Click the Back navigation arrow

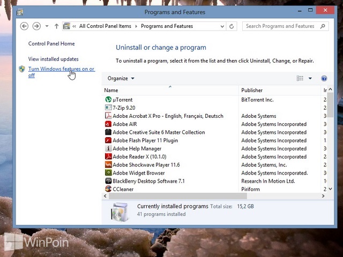coord(24,26)
